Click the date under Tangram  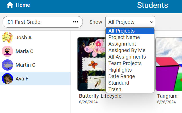point(166,102)
